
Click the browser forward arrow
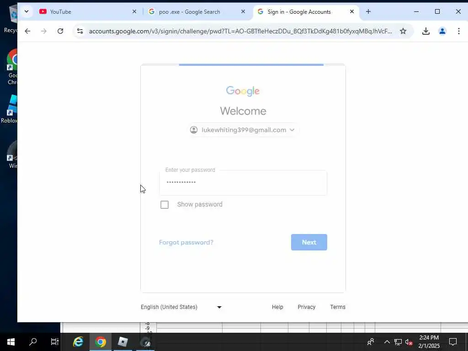coord(43,31)
